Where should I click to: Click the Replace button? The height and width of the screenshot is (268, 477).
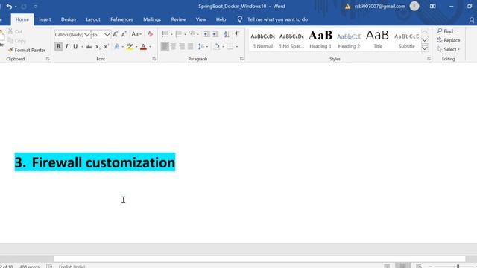pos(449,40)
